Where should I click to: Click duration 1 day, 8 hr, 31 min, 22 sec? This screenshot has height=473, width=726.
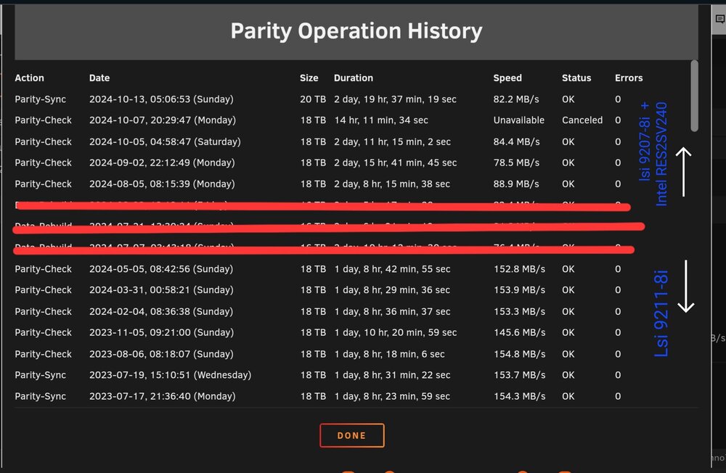(392, 375)
